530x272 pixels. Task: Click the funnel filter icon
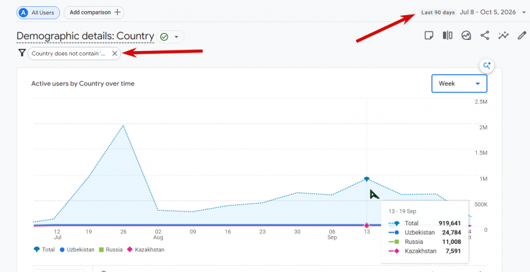coord(22,52)
